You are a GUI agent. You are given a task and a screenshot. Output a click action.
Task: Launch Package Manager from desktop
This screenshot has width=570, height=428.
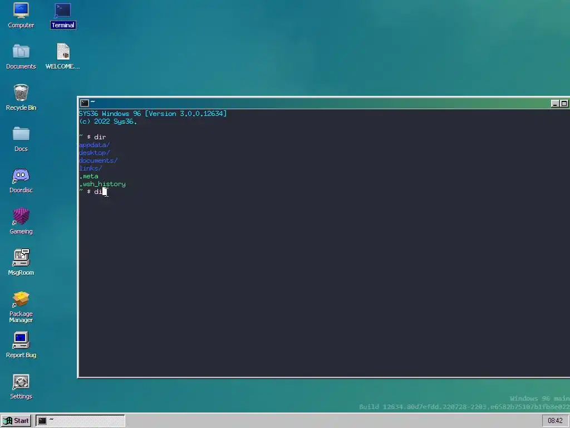pyautogui.click(x=21, y=307)
